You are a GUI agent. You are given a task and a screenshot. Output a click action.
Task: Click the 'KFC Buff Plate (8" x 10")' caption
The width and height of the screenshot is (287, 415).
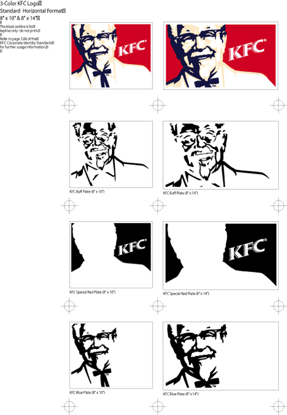[x=87, y=191]
